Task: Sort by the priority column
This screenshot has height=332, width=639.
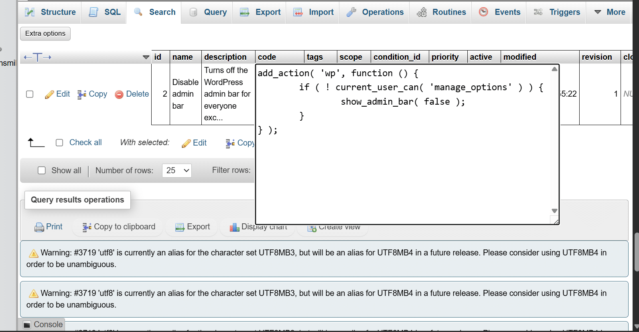Action: tap(445, 57)
